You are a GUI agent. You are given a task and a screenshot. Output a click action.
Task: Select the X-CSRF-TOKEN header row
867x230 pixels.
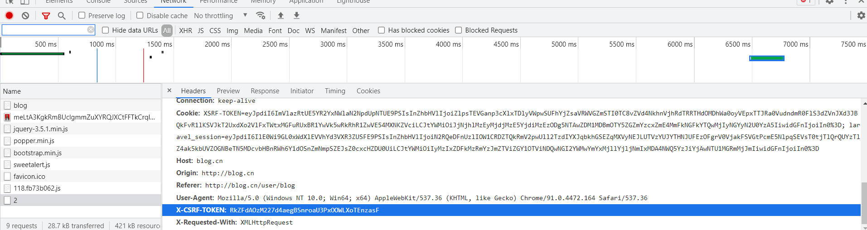511,210
